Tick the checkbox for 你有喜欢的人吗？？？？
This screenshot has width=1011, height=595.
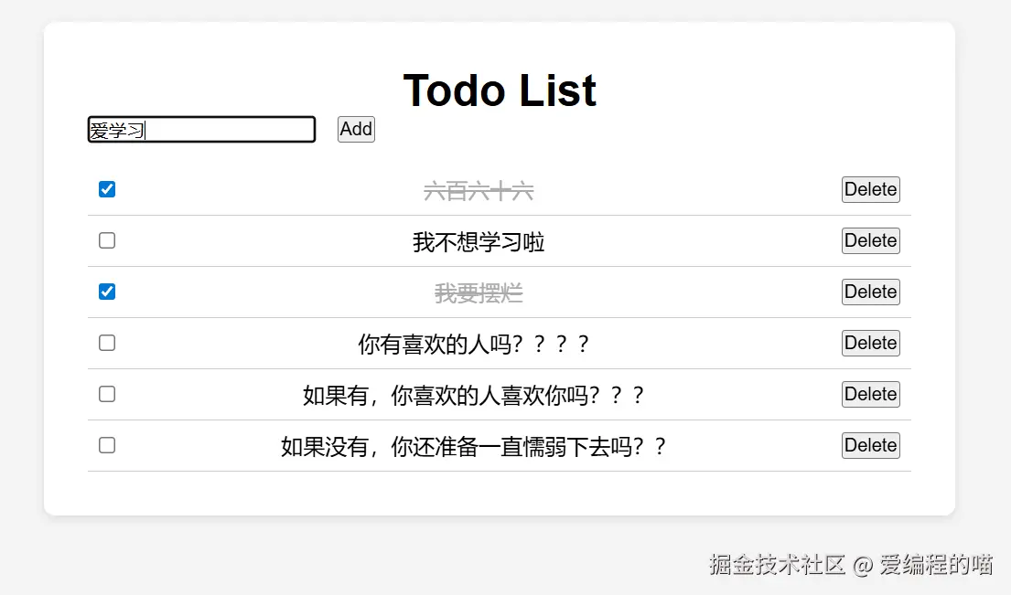pos(107,343)
